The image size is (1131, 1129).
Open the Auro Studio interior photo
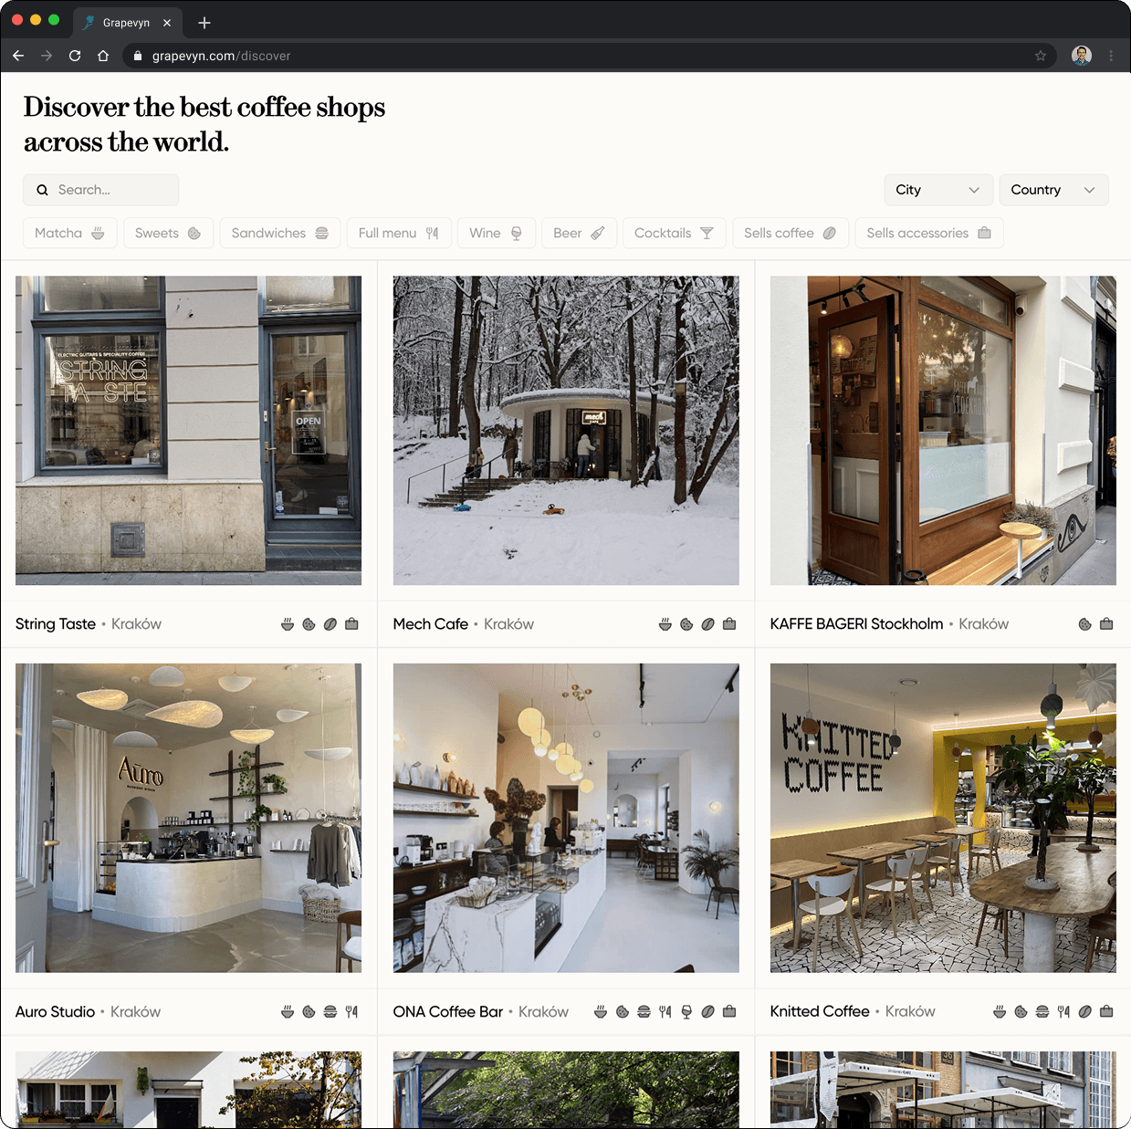(188, 818)
